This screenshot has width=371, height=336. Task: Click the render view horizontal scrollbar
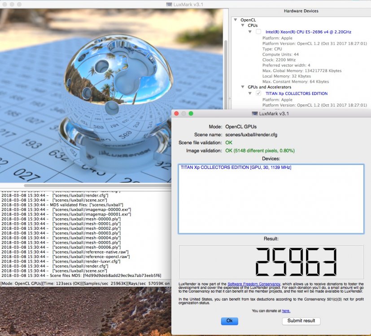(97, 185)
